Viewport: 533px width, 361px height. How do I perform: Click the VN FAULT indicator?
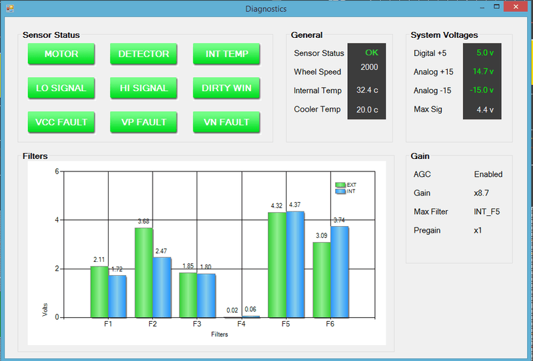point(227,122)
